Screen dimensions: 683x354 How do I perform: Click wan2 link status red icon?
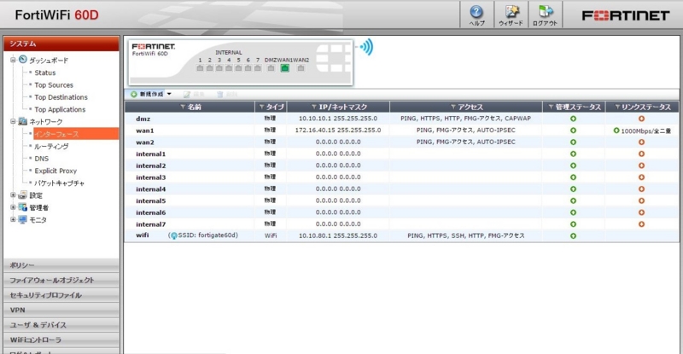click(641, 142)
